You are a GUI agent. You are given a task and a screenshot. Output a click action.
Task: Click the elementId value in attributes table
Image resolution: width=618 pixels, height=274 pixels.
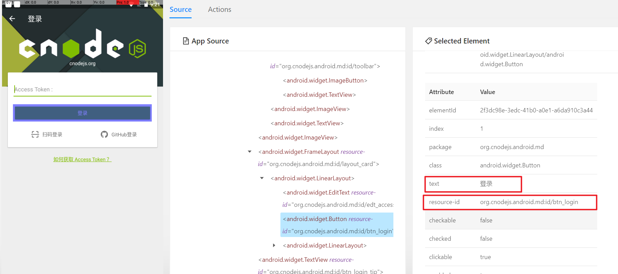pos(536,110)
